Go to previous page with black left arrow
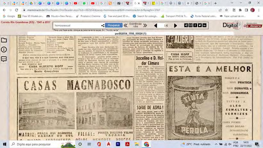Image resolution: width=263 pixels, height=148 pixels. 156,25
